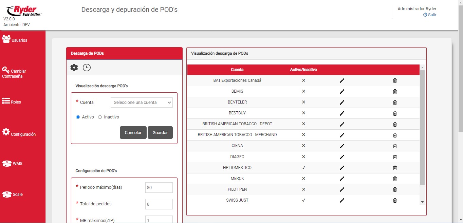
Task: Open the Cuenta account dropdown
Action: click(x=142, y=103)
